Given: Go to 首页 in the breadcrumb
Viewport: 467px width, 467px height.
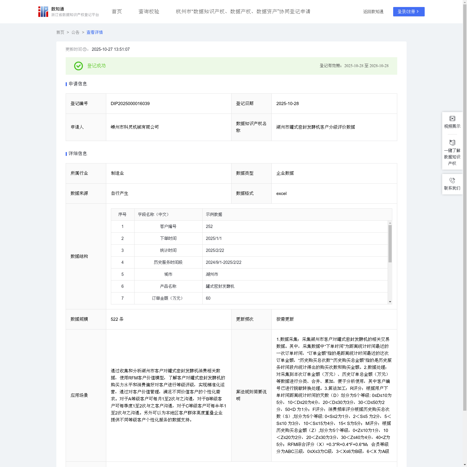Looking at the screenshot, I should coord(60,32).
